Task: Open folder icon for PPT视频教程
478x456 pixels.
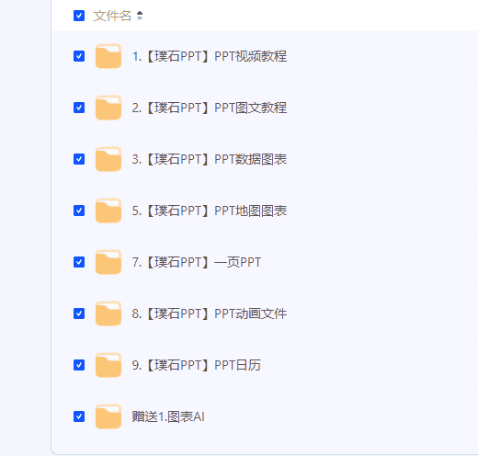Action: coord(108,56)
